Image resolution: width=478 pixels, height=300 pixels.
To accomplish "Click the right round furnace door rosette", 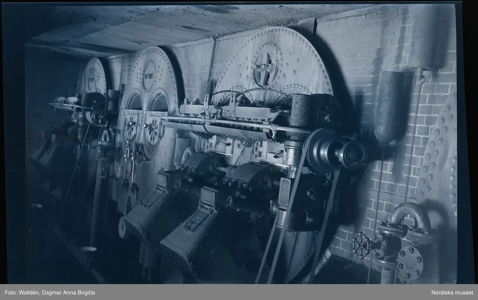I will [x=153, y=132].
